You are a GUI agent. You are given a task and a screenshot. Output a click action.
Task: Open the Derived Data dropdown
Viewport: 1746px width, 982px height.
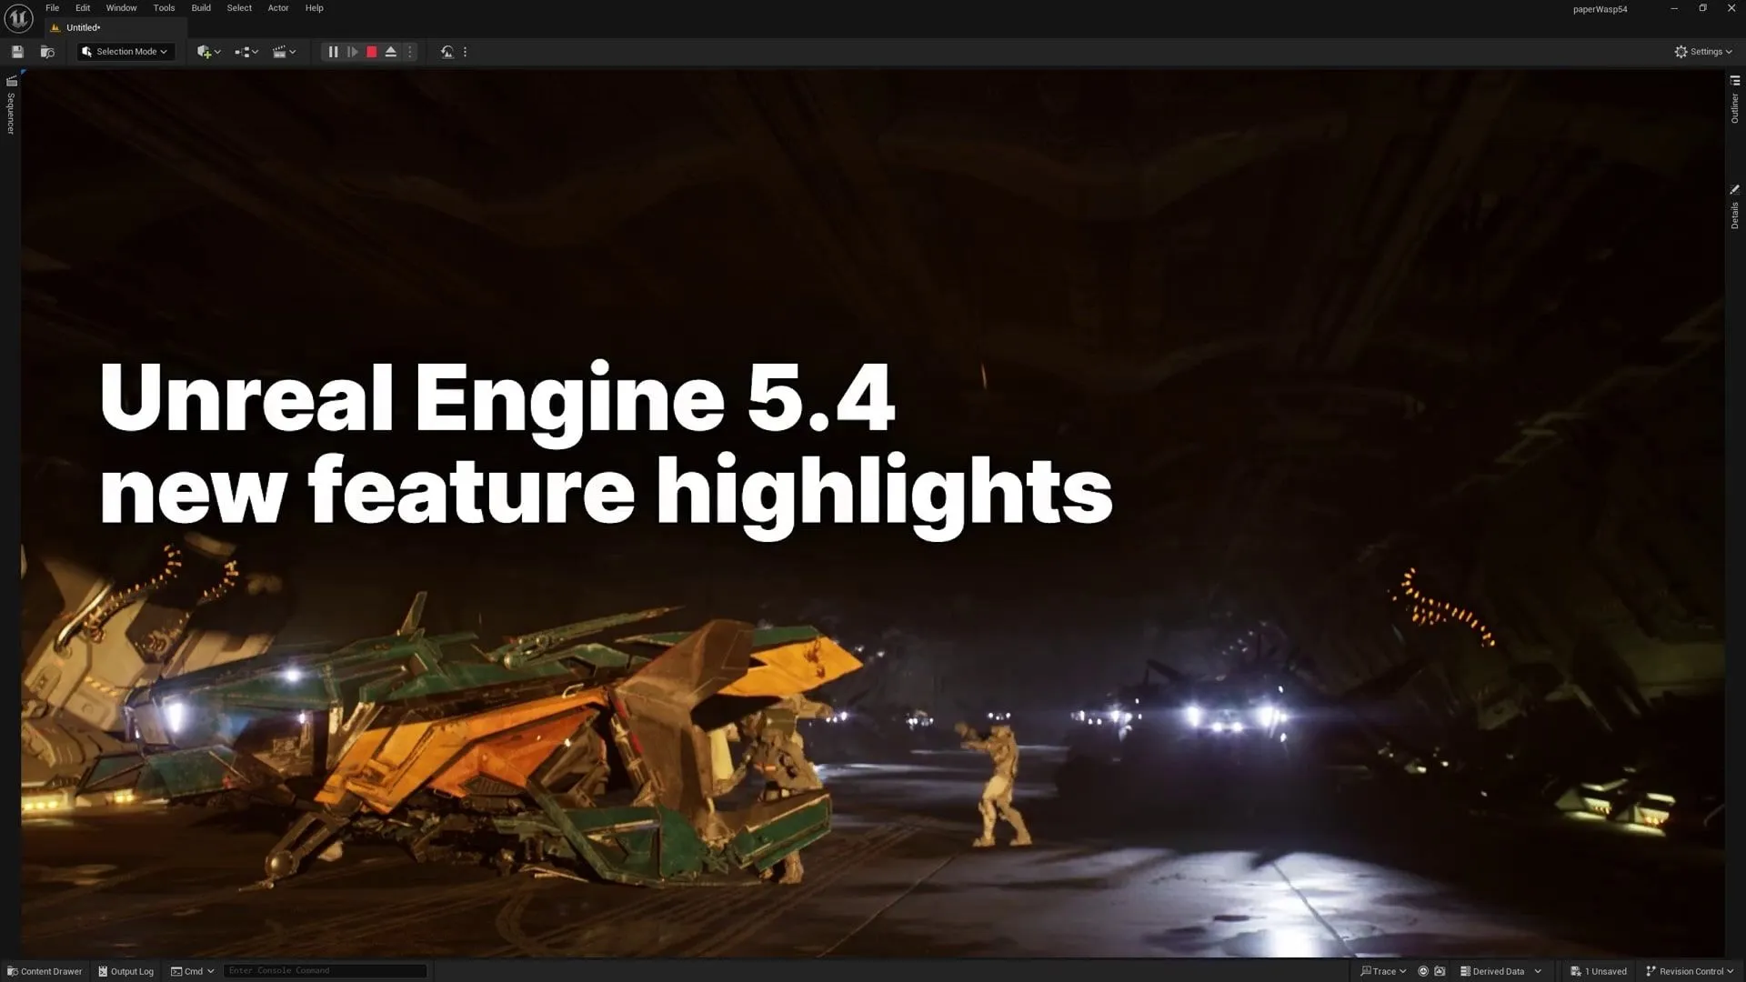pyautogui.click(x=1500, y=971)
